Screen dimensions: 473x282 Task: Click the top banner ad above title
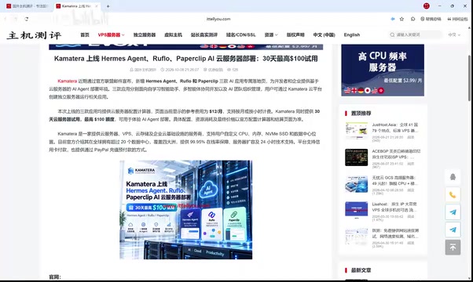pos(185,47)
